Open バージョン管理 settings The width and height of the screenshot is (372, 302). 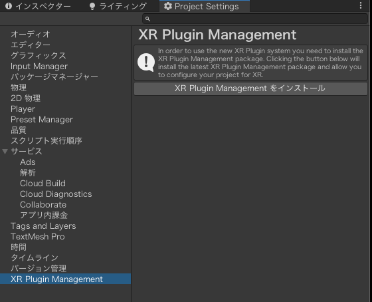tap(39, 269)
